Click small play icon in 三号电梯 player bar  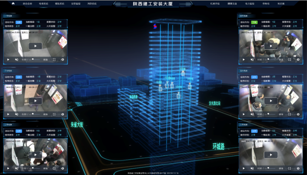click(x=8, y=168)
